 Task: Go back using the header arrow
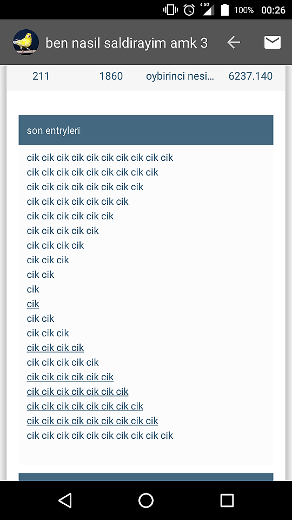click(x=234, y=42)
